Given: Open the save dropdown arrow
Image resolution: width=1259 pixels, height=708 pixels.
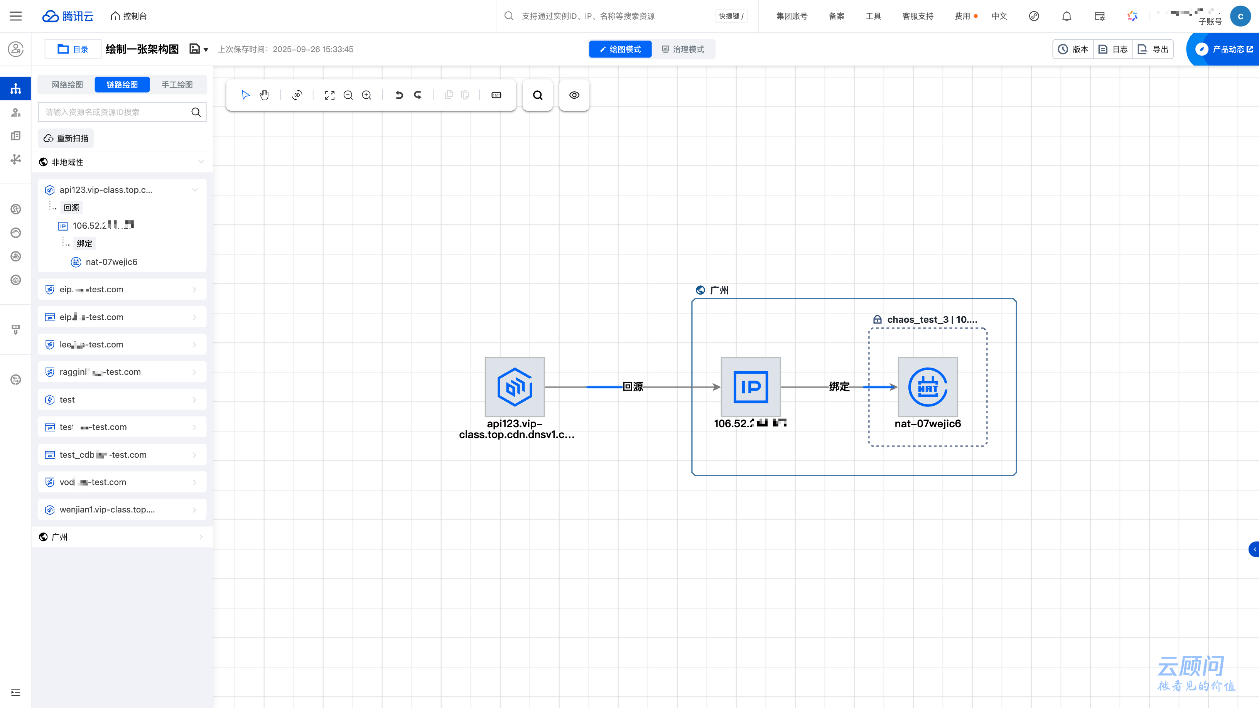Looking at the screenshot, I should click(x=206, y=49).
